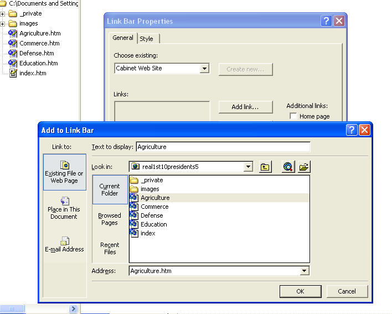Open the Choose existing link bar dropdown
392x314 pixels.
tap(204, 69)
